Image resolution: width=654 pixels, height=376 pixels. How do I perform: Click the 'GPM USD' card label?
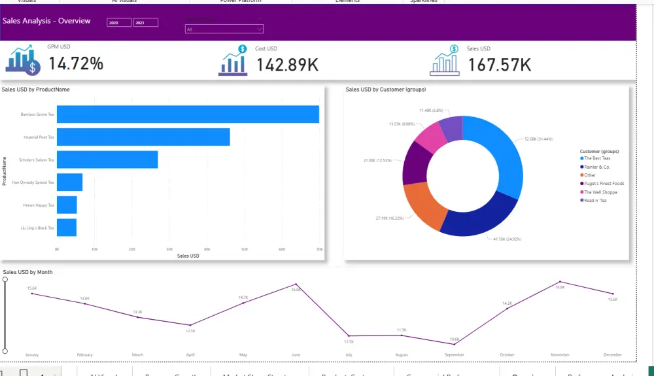(x=59, y=46)
